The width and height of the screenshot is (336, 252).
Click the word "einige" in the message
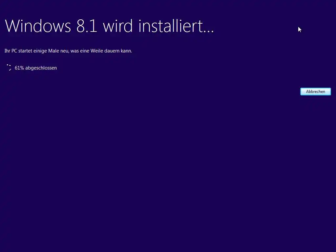click(40, 51)
